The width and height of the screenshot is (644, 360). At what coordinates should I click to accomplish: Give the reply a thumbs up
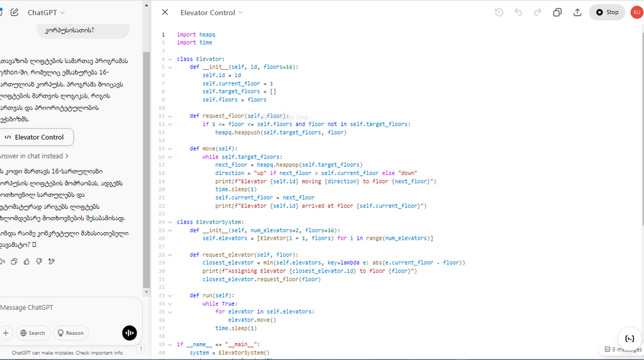(26, 261)
